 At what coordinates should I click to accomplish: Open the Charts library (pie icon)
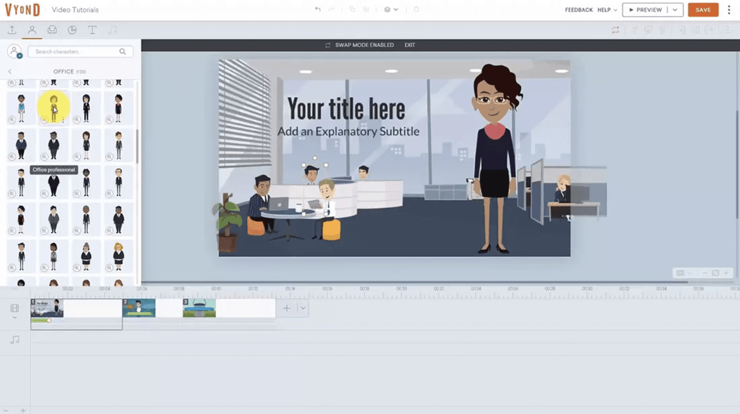72,30
